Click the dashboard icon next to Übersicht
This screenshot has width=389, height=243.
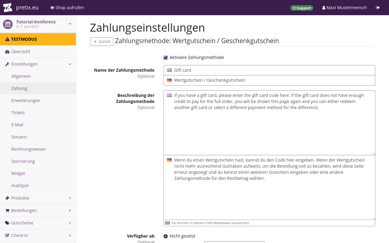(8, 52)
